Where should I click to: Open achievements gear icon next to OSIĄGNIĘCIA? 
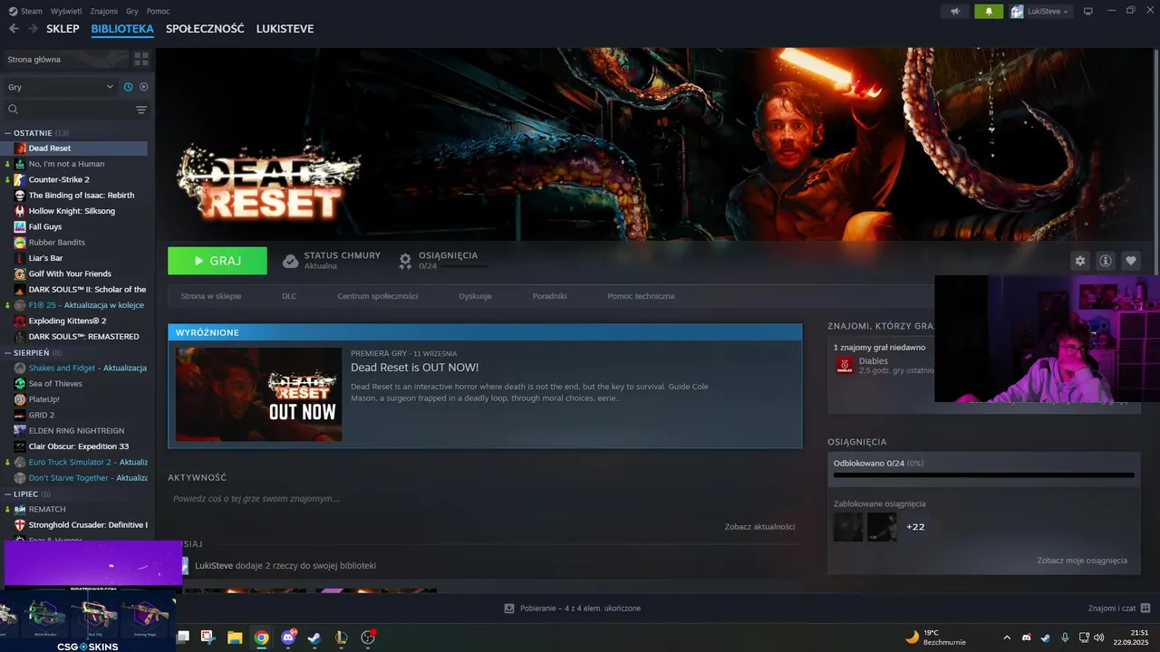(x=405, y=261)
